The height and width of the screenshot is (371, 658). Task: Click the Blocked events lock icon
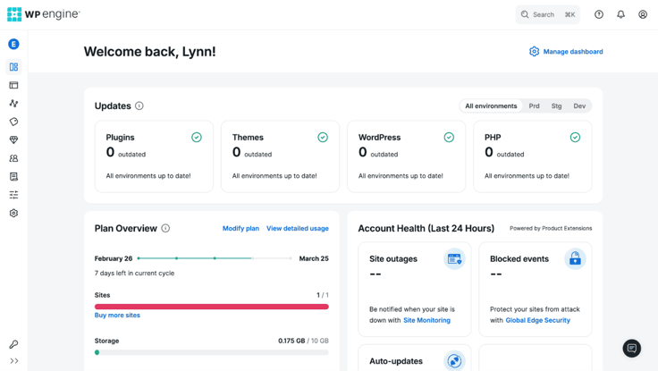[575, 259]
